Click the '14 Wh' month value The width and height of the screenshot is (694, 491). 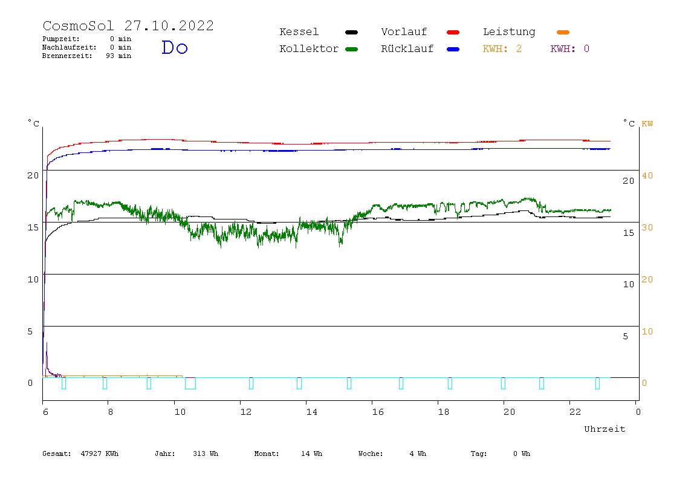click(x=311, y=454)
